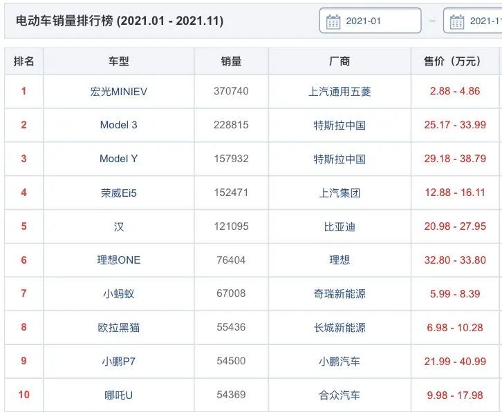Click the 厂商 column header
The height and width of the screenshot is (412, 502).
pos(340,61)
